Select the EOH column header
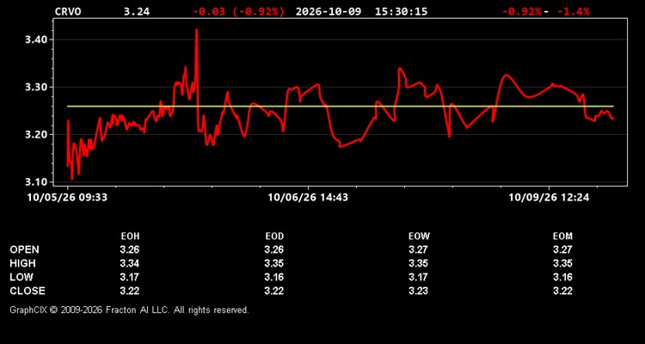The image size is (645, 344). pos(130,236)
